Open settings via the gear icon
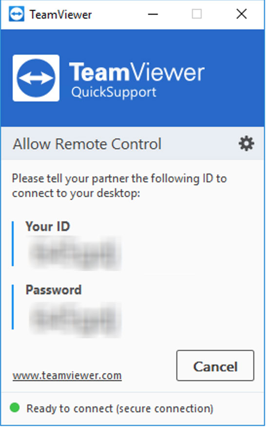This screenshot has height=427, width=266. pyautogui.click(x=247, y=144)
